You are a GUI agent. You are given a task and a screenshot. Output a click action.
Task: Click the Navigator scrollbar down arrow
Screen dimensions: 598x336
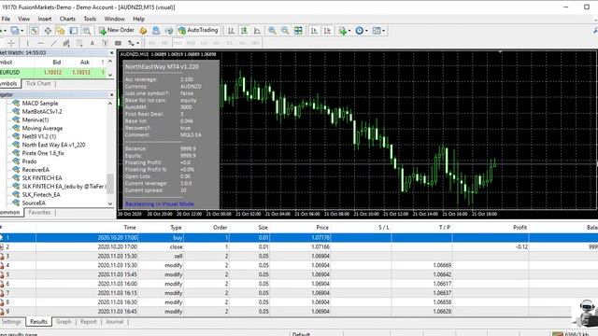click(110, 203)
